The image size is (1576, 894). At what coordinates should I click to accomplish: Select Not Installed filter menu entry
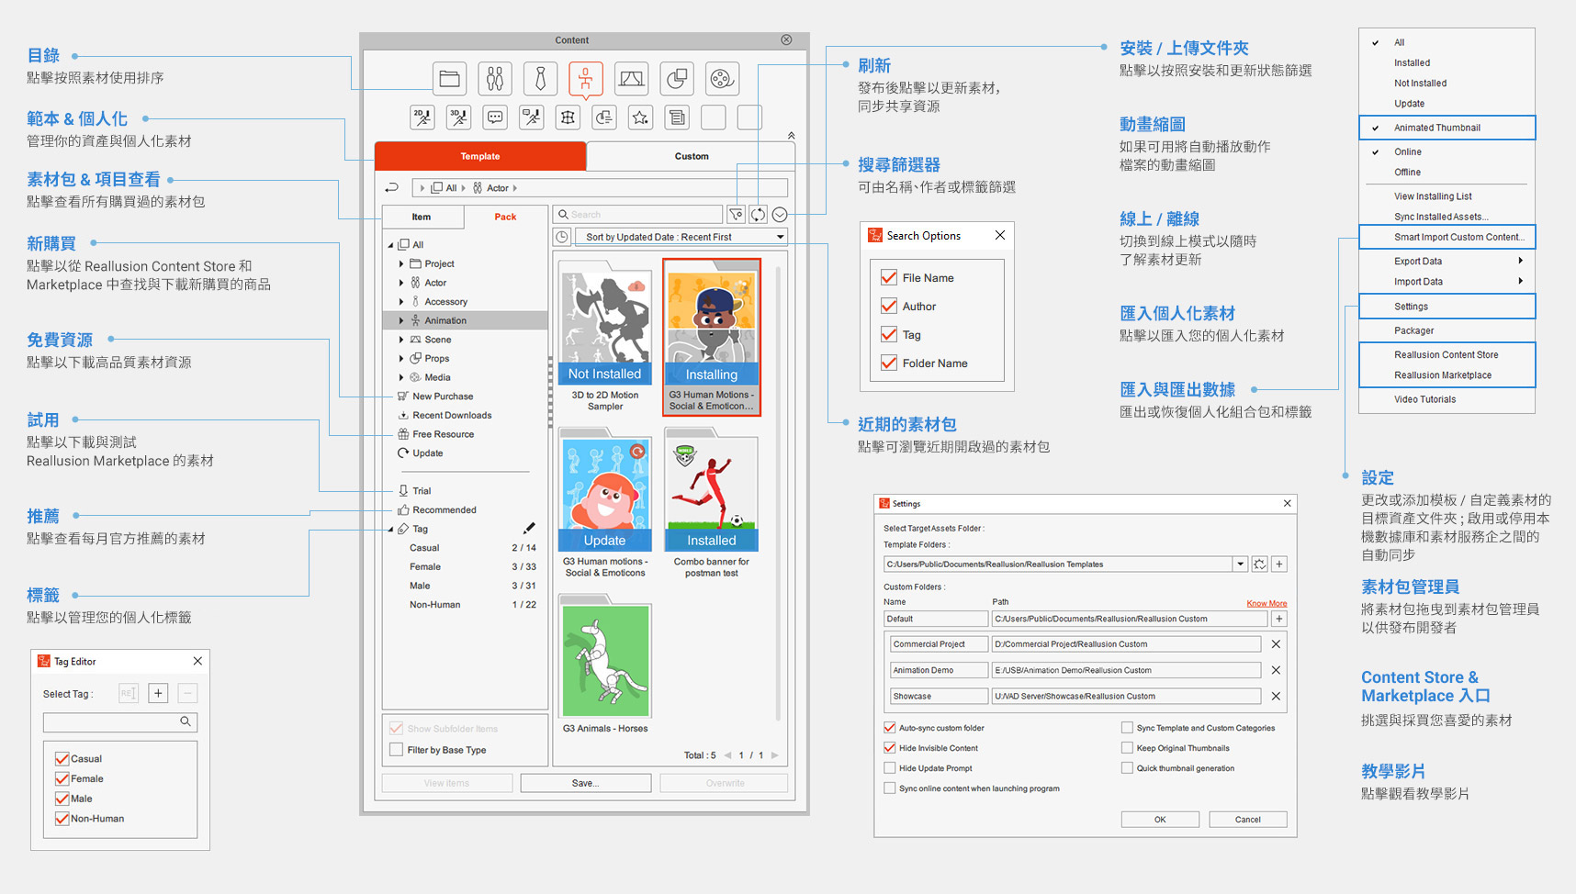click(1420, 84)
